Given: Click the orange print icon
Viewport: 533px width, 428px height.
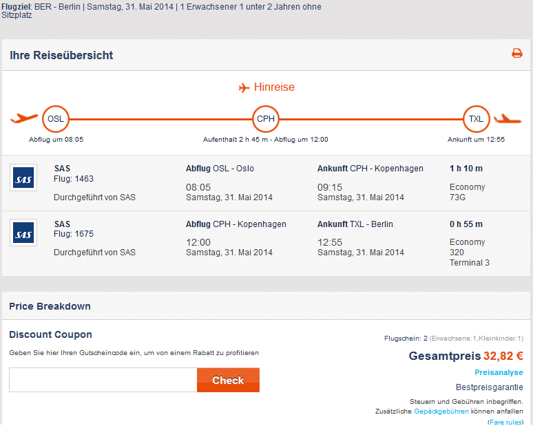Looking at the screenshot, I should point(517,54).
